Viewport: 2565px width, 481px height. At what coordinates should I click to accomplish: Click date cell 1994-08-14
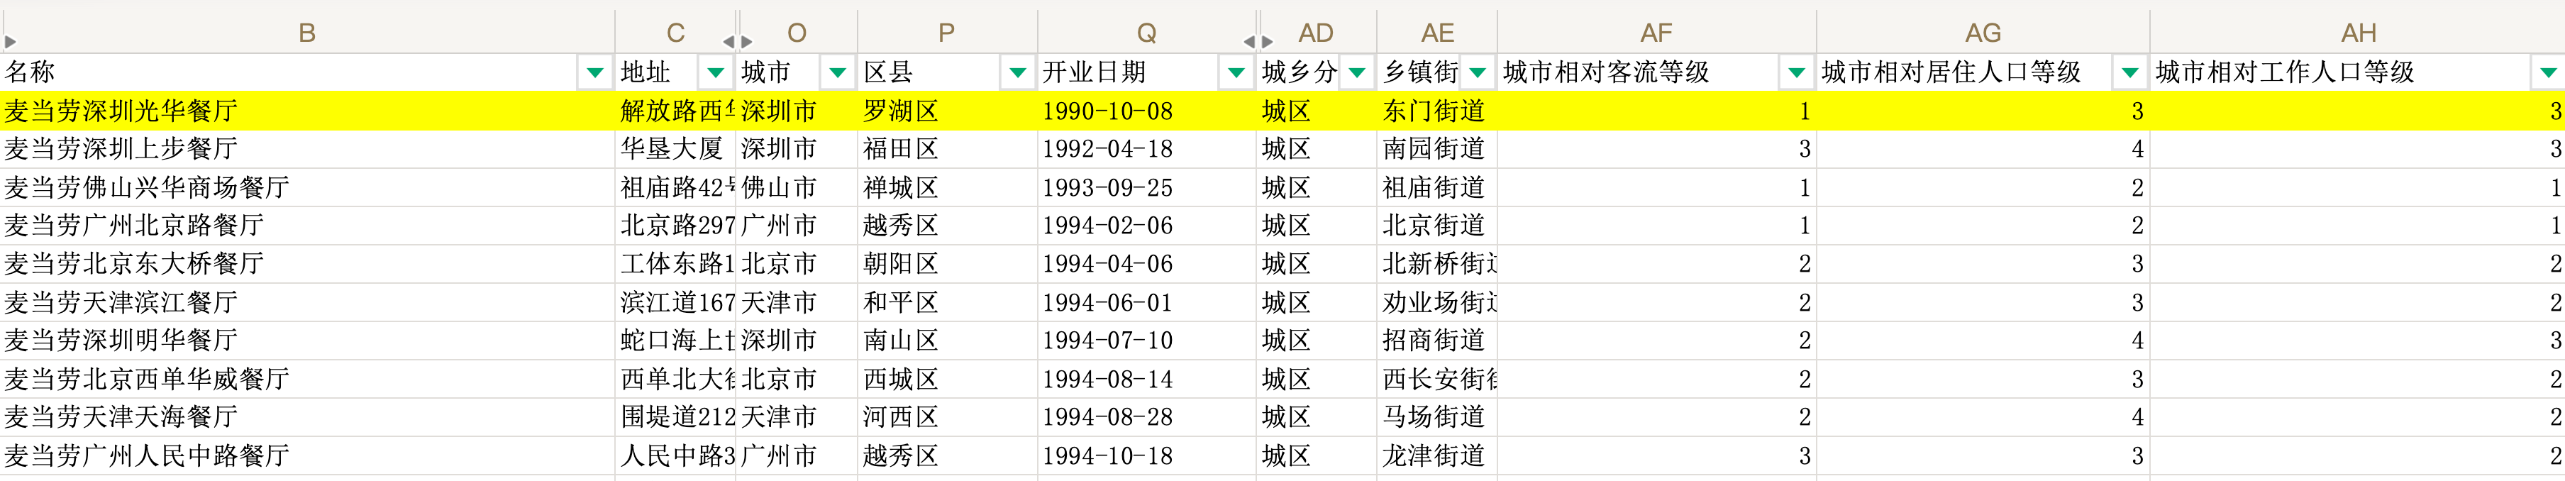(1146, 378)
